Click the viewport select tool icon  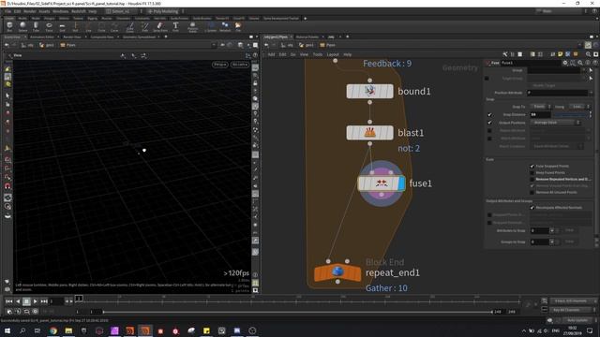point(7,95)
